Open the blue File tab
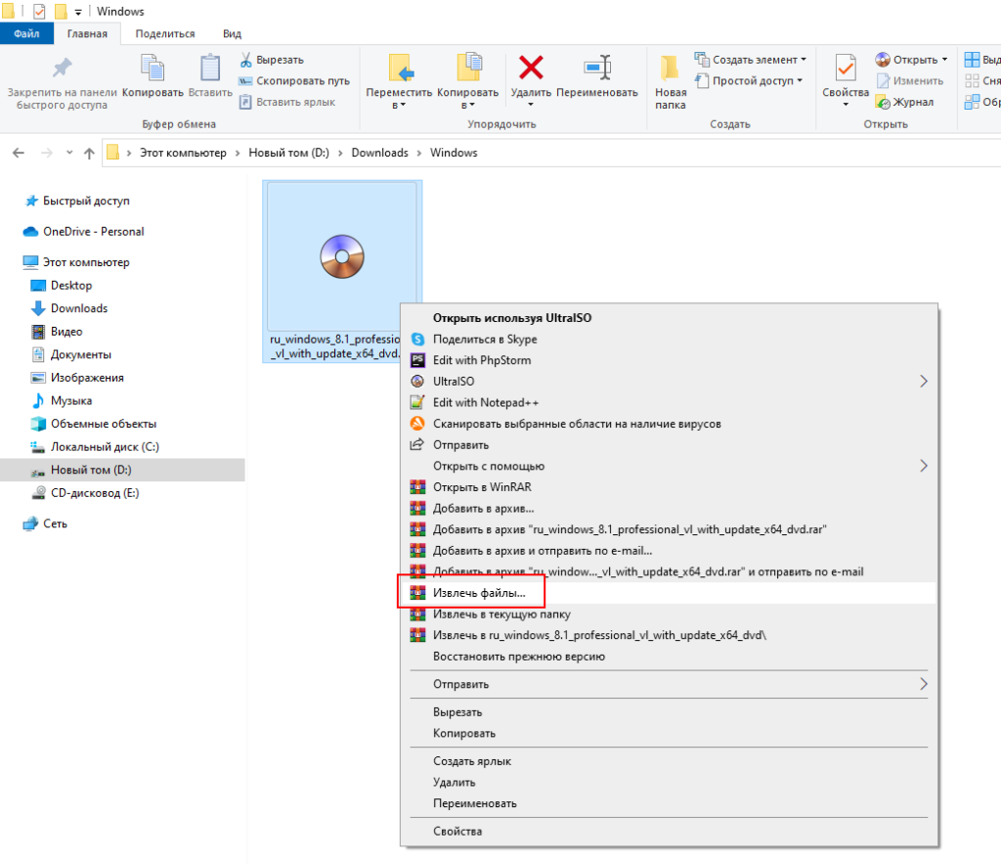The image size is (1001, 864). tap(26, 33)
